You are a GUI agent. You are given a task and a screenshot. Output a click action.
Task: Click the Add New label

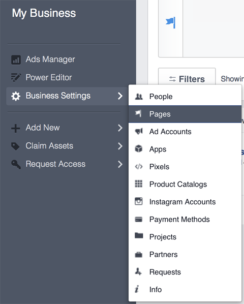43,128
